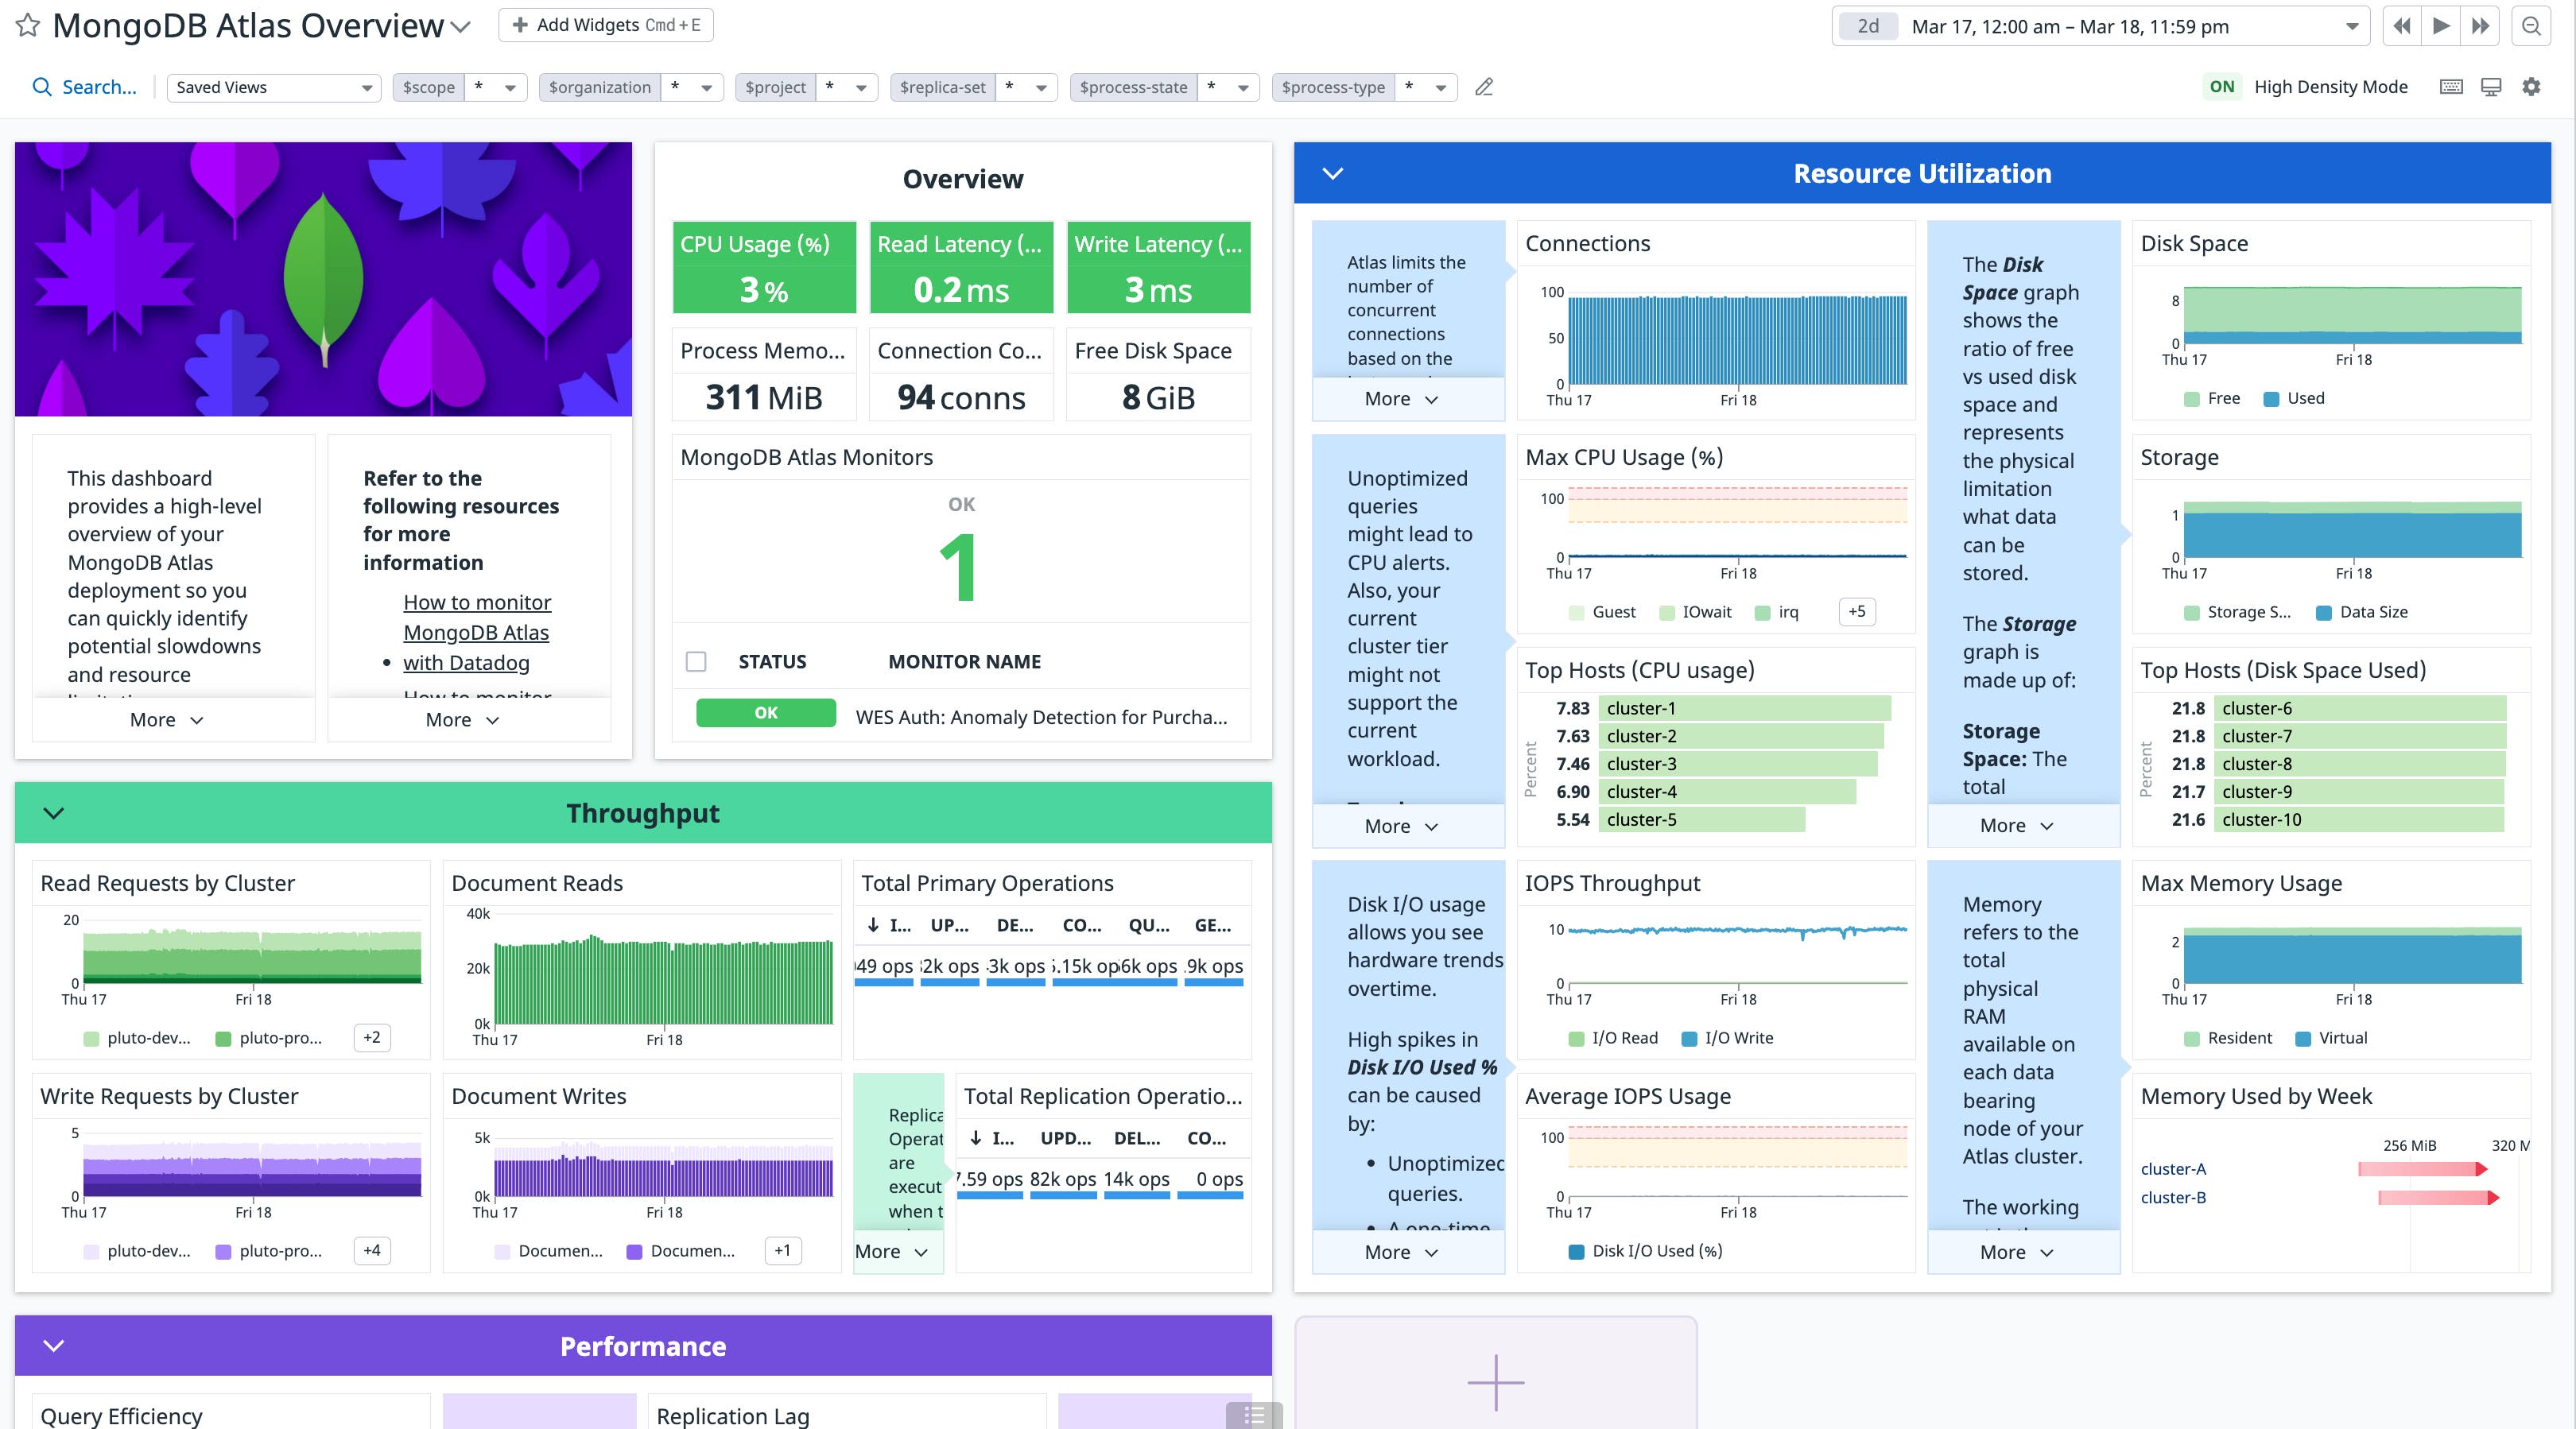Click the Free legend swatch in Disk Space

[x=2190, y=397]
